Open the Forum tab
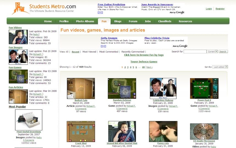The image size is (236, 148). click(x=133, y=21)
